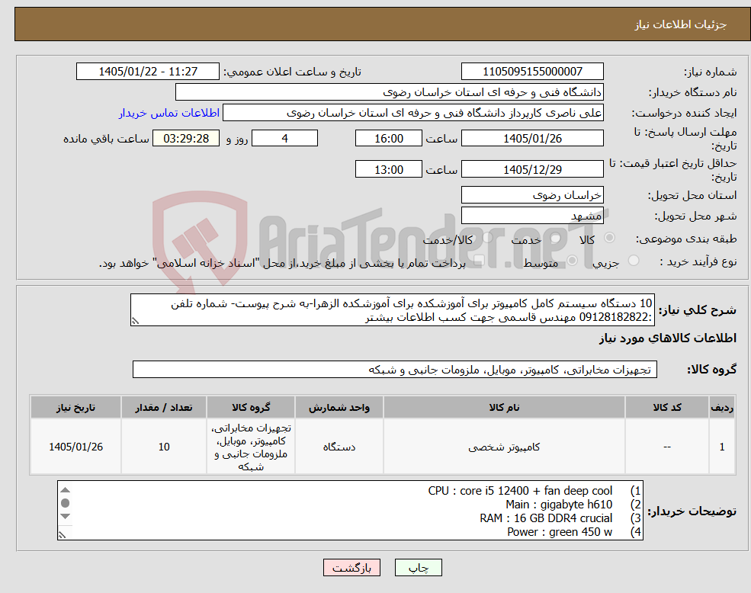Viewport: 751px width, 593px height.
Task: Click the announcement date field 1405/01/22 - 11:27
Action: point(147,72)
